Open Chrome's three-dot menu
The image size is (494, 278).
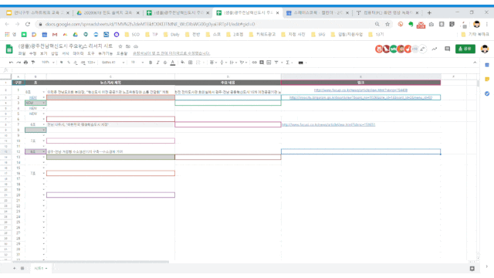(487, 24)
